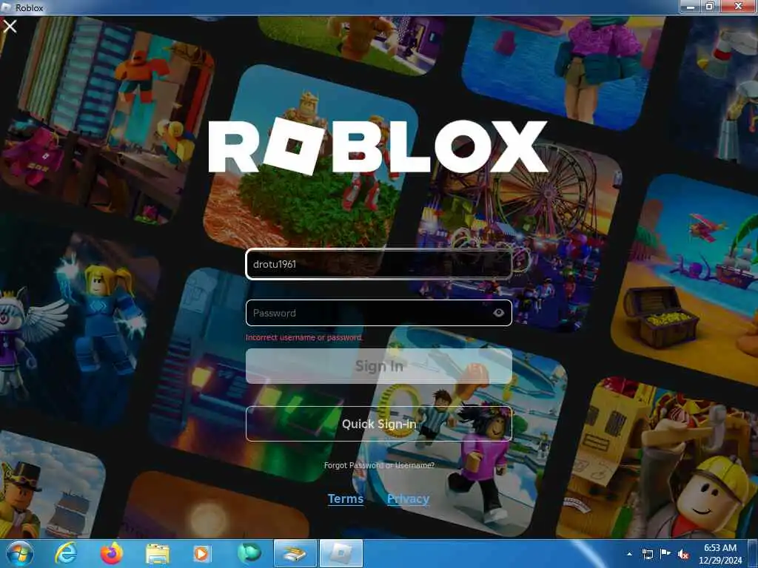Toggle password visibility with the eye icon
Screen dimensions: 758x568
[498, 313]
